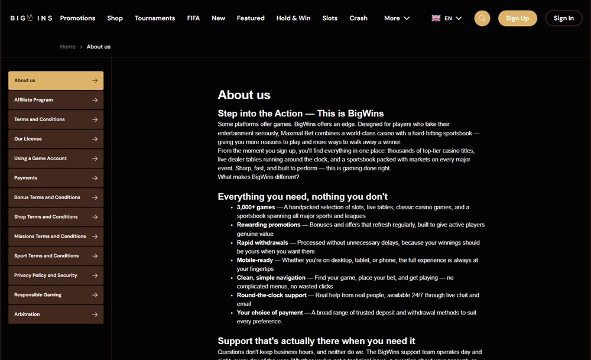Screen dimensions: 591x360
Task: Click the Sign Up button
Action: point(518,18)
